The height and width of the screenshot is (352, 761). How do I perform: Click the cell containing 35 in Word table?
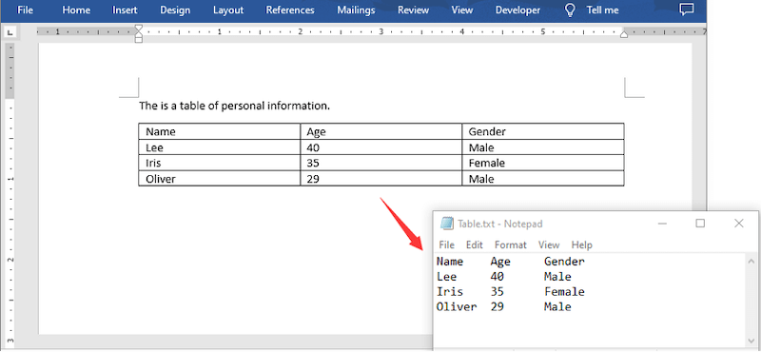click(x=381, y=163)
